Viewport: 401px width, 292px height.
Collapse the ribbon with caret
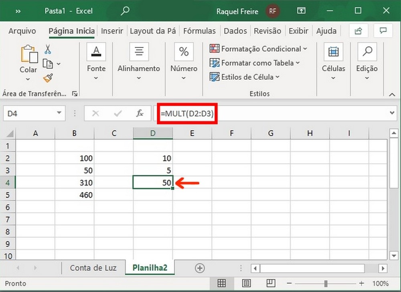[x=392, y=95]
